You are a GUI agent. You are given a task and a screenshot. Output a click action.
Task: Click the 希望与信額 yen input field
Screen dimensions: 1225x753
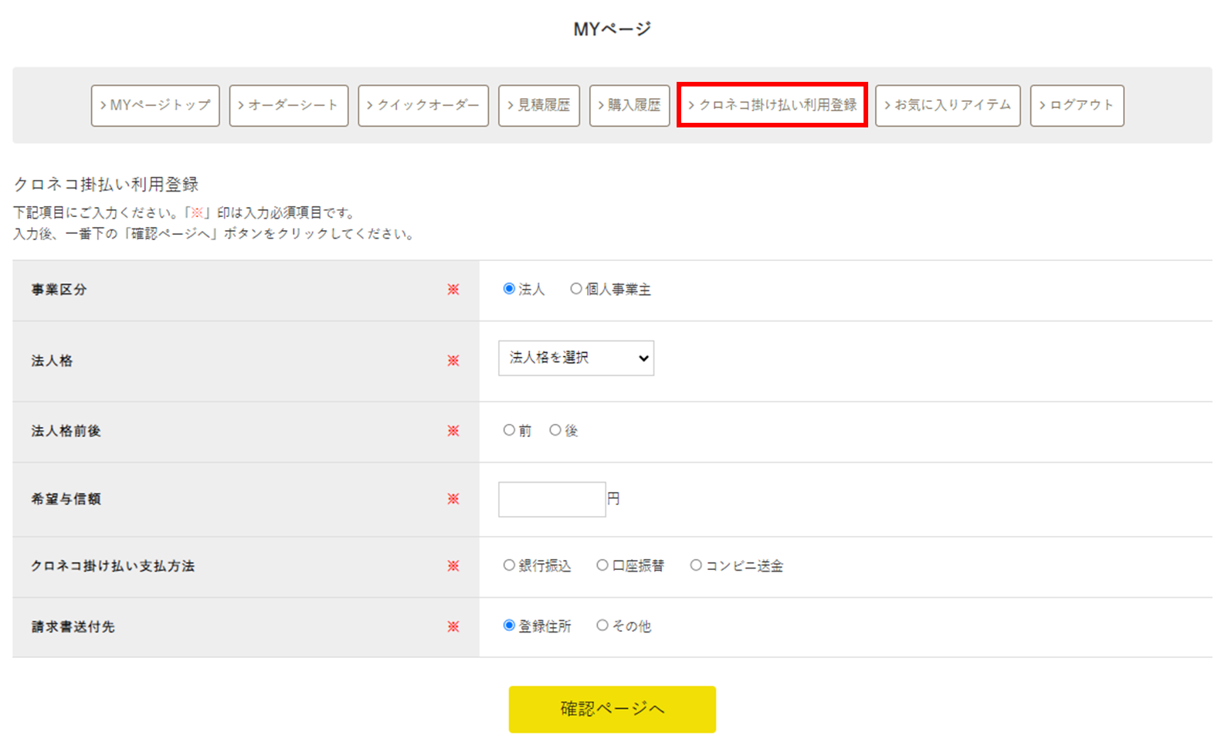(551, 500)
